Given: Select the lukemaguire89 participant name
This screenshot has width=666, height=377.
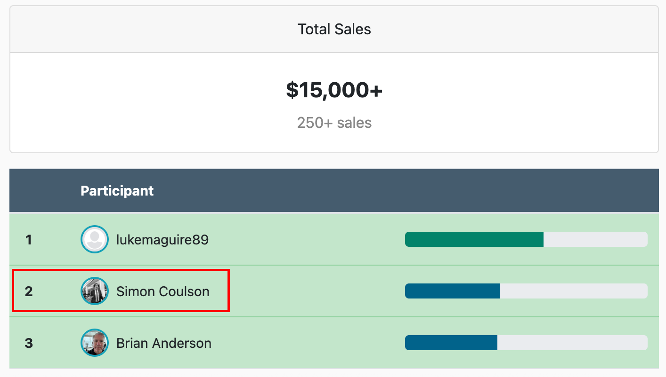Looking at the screenshot, I should [162, 240].
